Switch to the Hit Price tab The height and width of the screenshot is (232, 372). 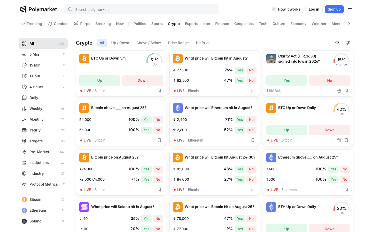[x=203, y=43]
